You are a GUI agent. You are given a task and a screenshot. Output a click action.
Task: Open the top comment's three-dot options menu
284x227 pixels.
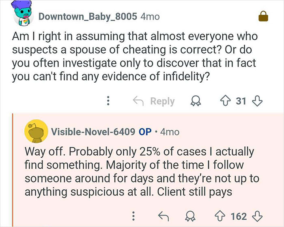108,101
